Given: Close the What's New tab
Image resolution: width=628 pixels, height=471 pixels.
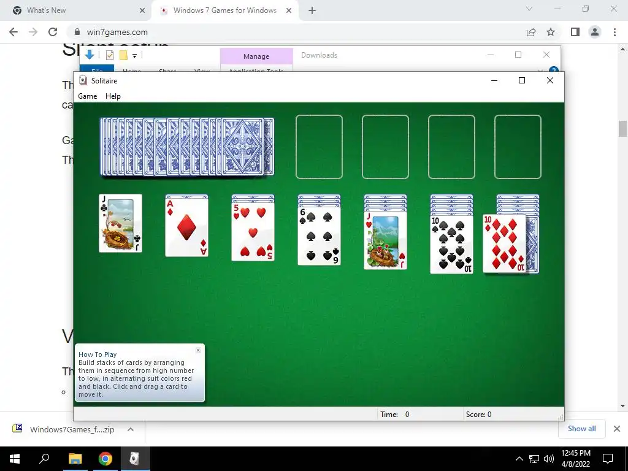Looking at the screenshot, I should coord(142,10).
